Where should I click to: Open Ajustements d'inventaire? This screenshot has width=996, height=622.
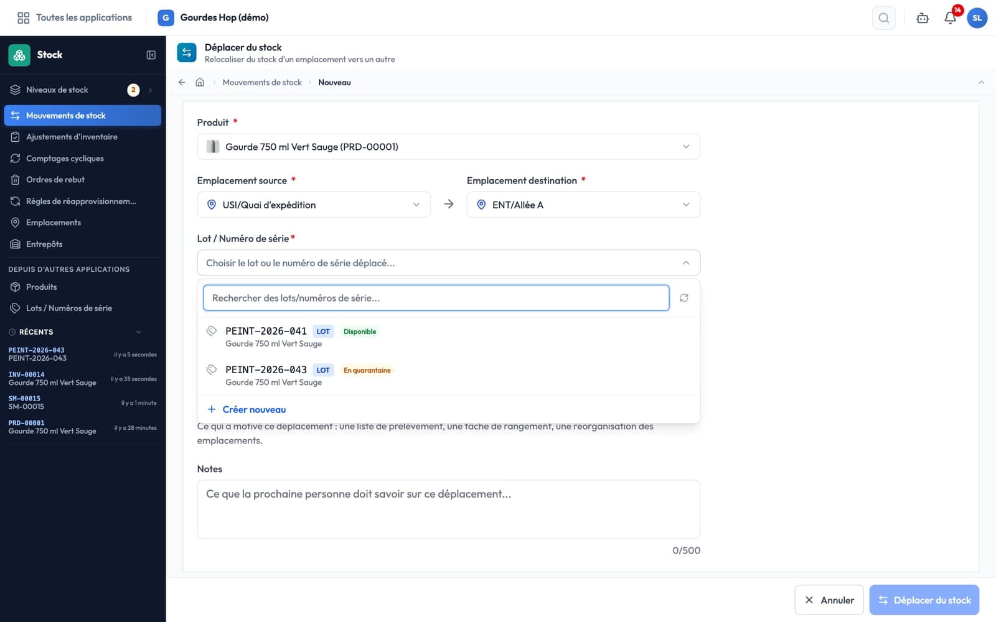point(82,137)
